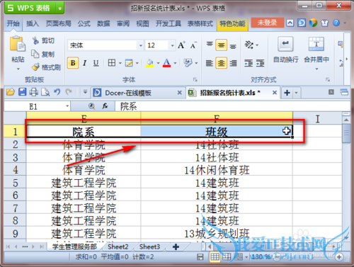
Task: Toggle horizontal center alignment
Action: (221, 63)
